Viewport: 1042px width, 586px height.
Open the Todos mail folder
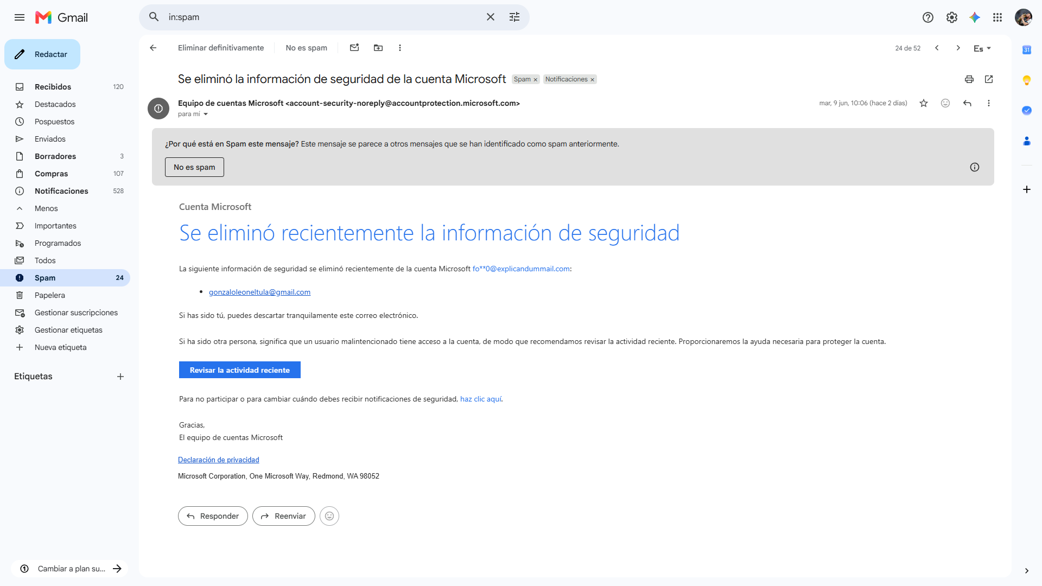tap(65, 260)
